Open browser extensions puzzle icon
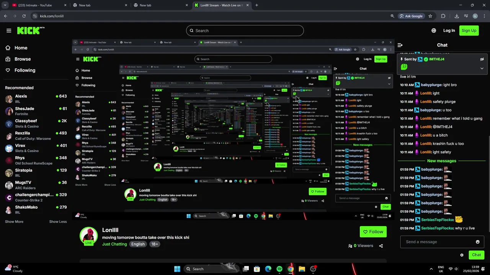The height and width of the screenshot is (275, 490). tap(443, 16)
